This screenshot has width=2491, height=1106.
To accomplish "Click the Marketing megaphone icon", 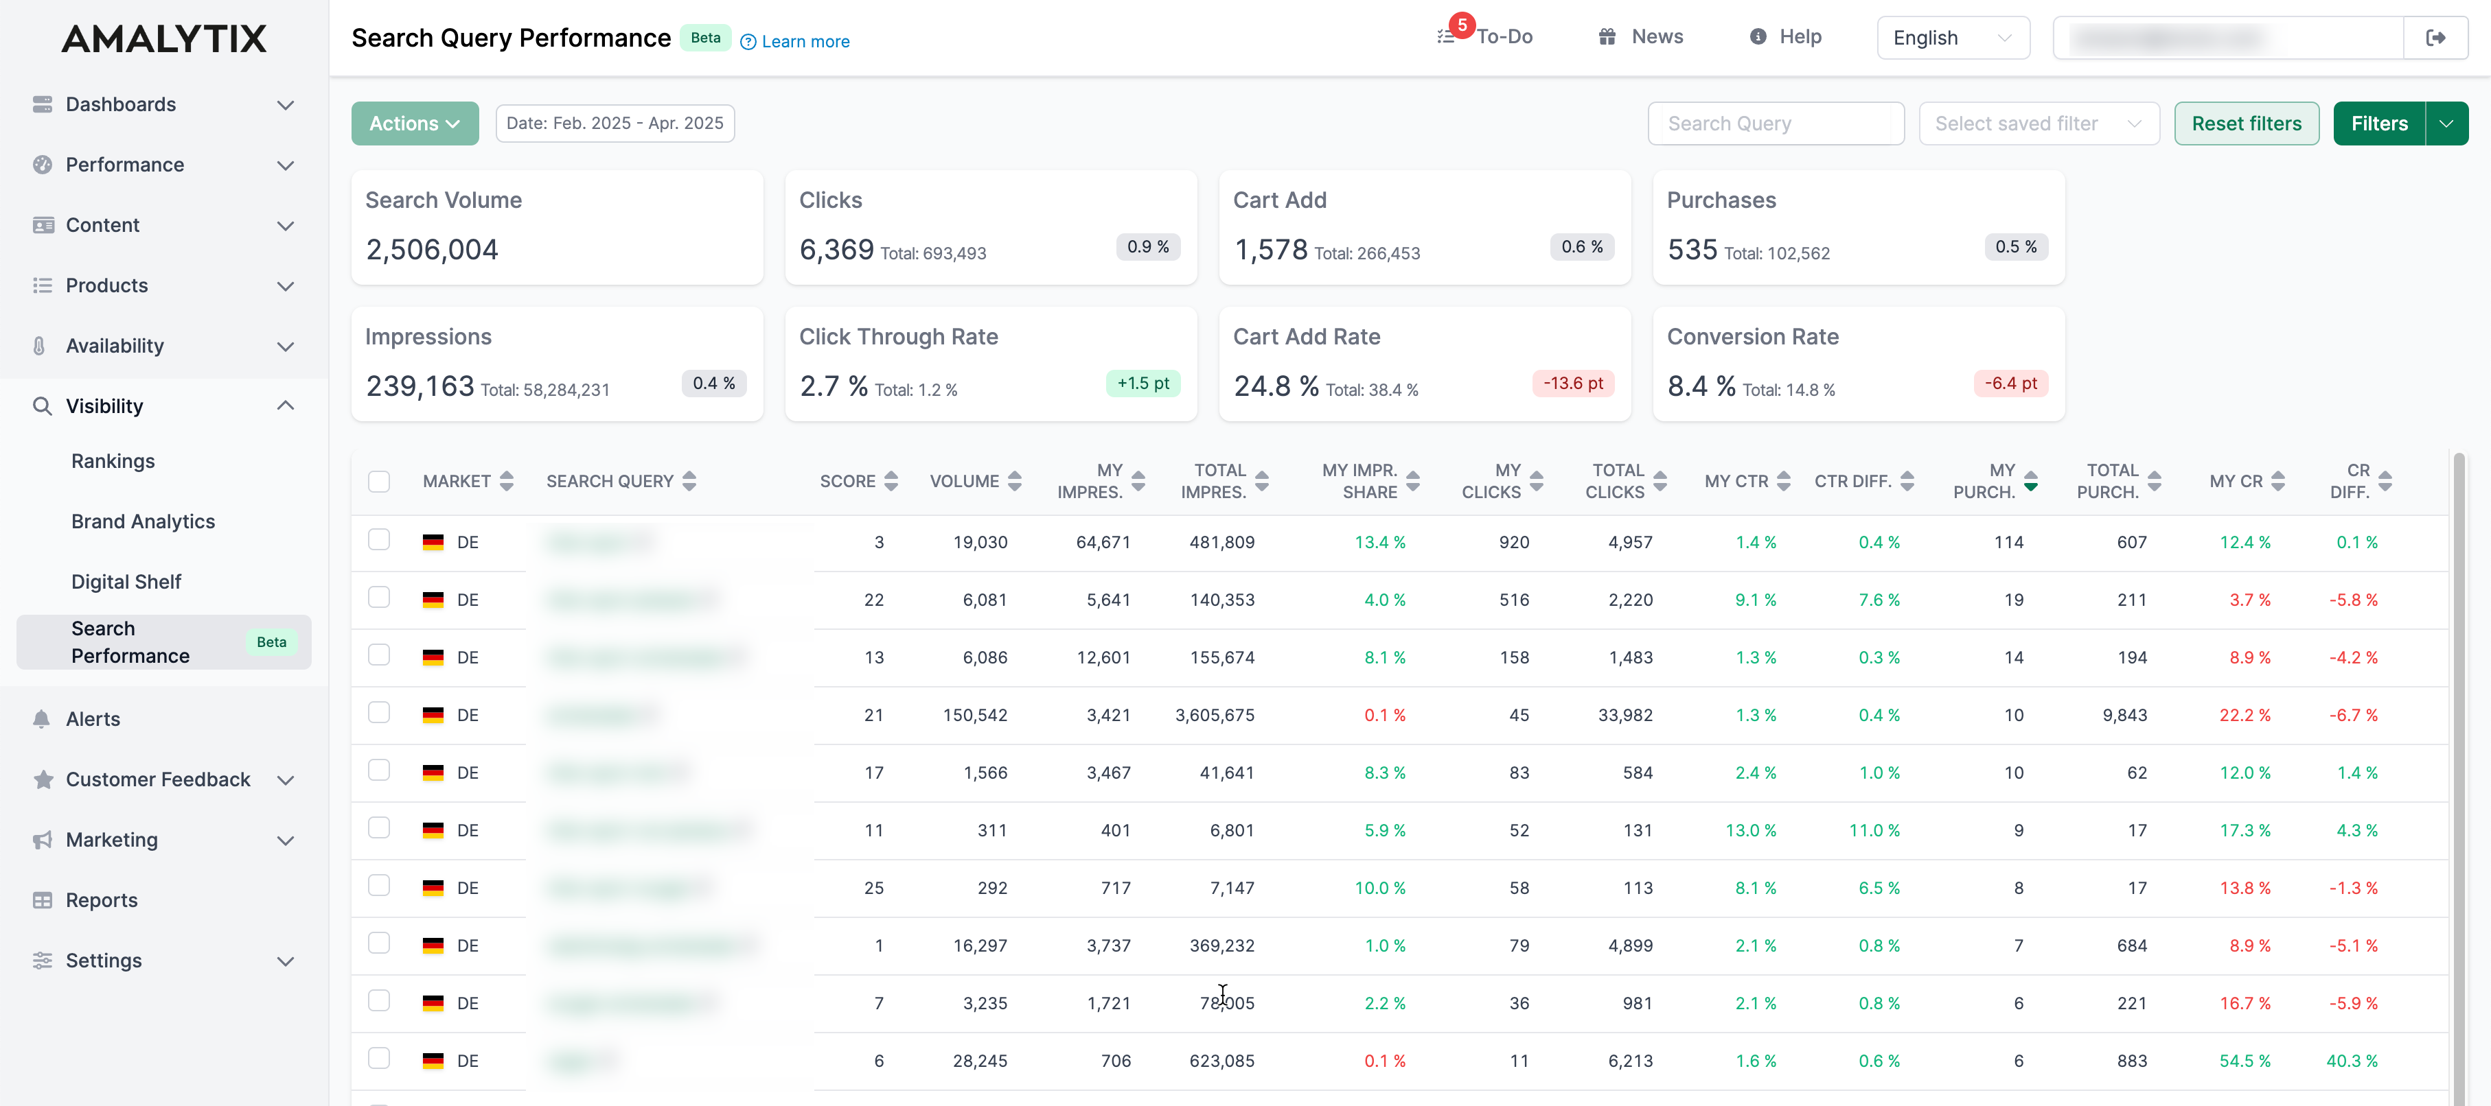I will point(43,839).
